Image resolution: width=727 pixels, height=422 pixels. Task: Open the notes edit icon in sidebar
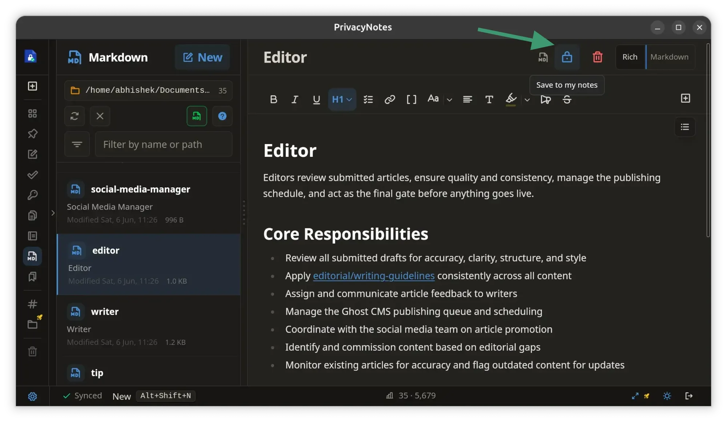coord(32,154)
